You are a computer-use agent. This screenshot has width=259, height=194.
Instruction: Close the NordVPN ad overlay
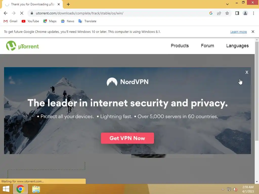pos(247,72)
